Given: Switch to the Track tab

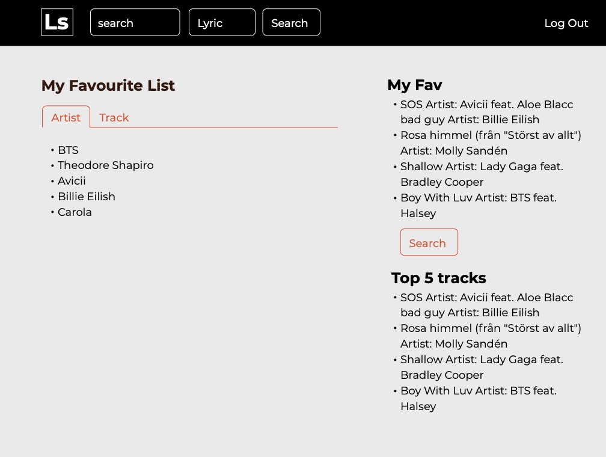Looking at the screenshot, I should pos(114,117).
